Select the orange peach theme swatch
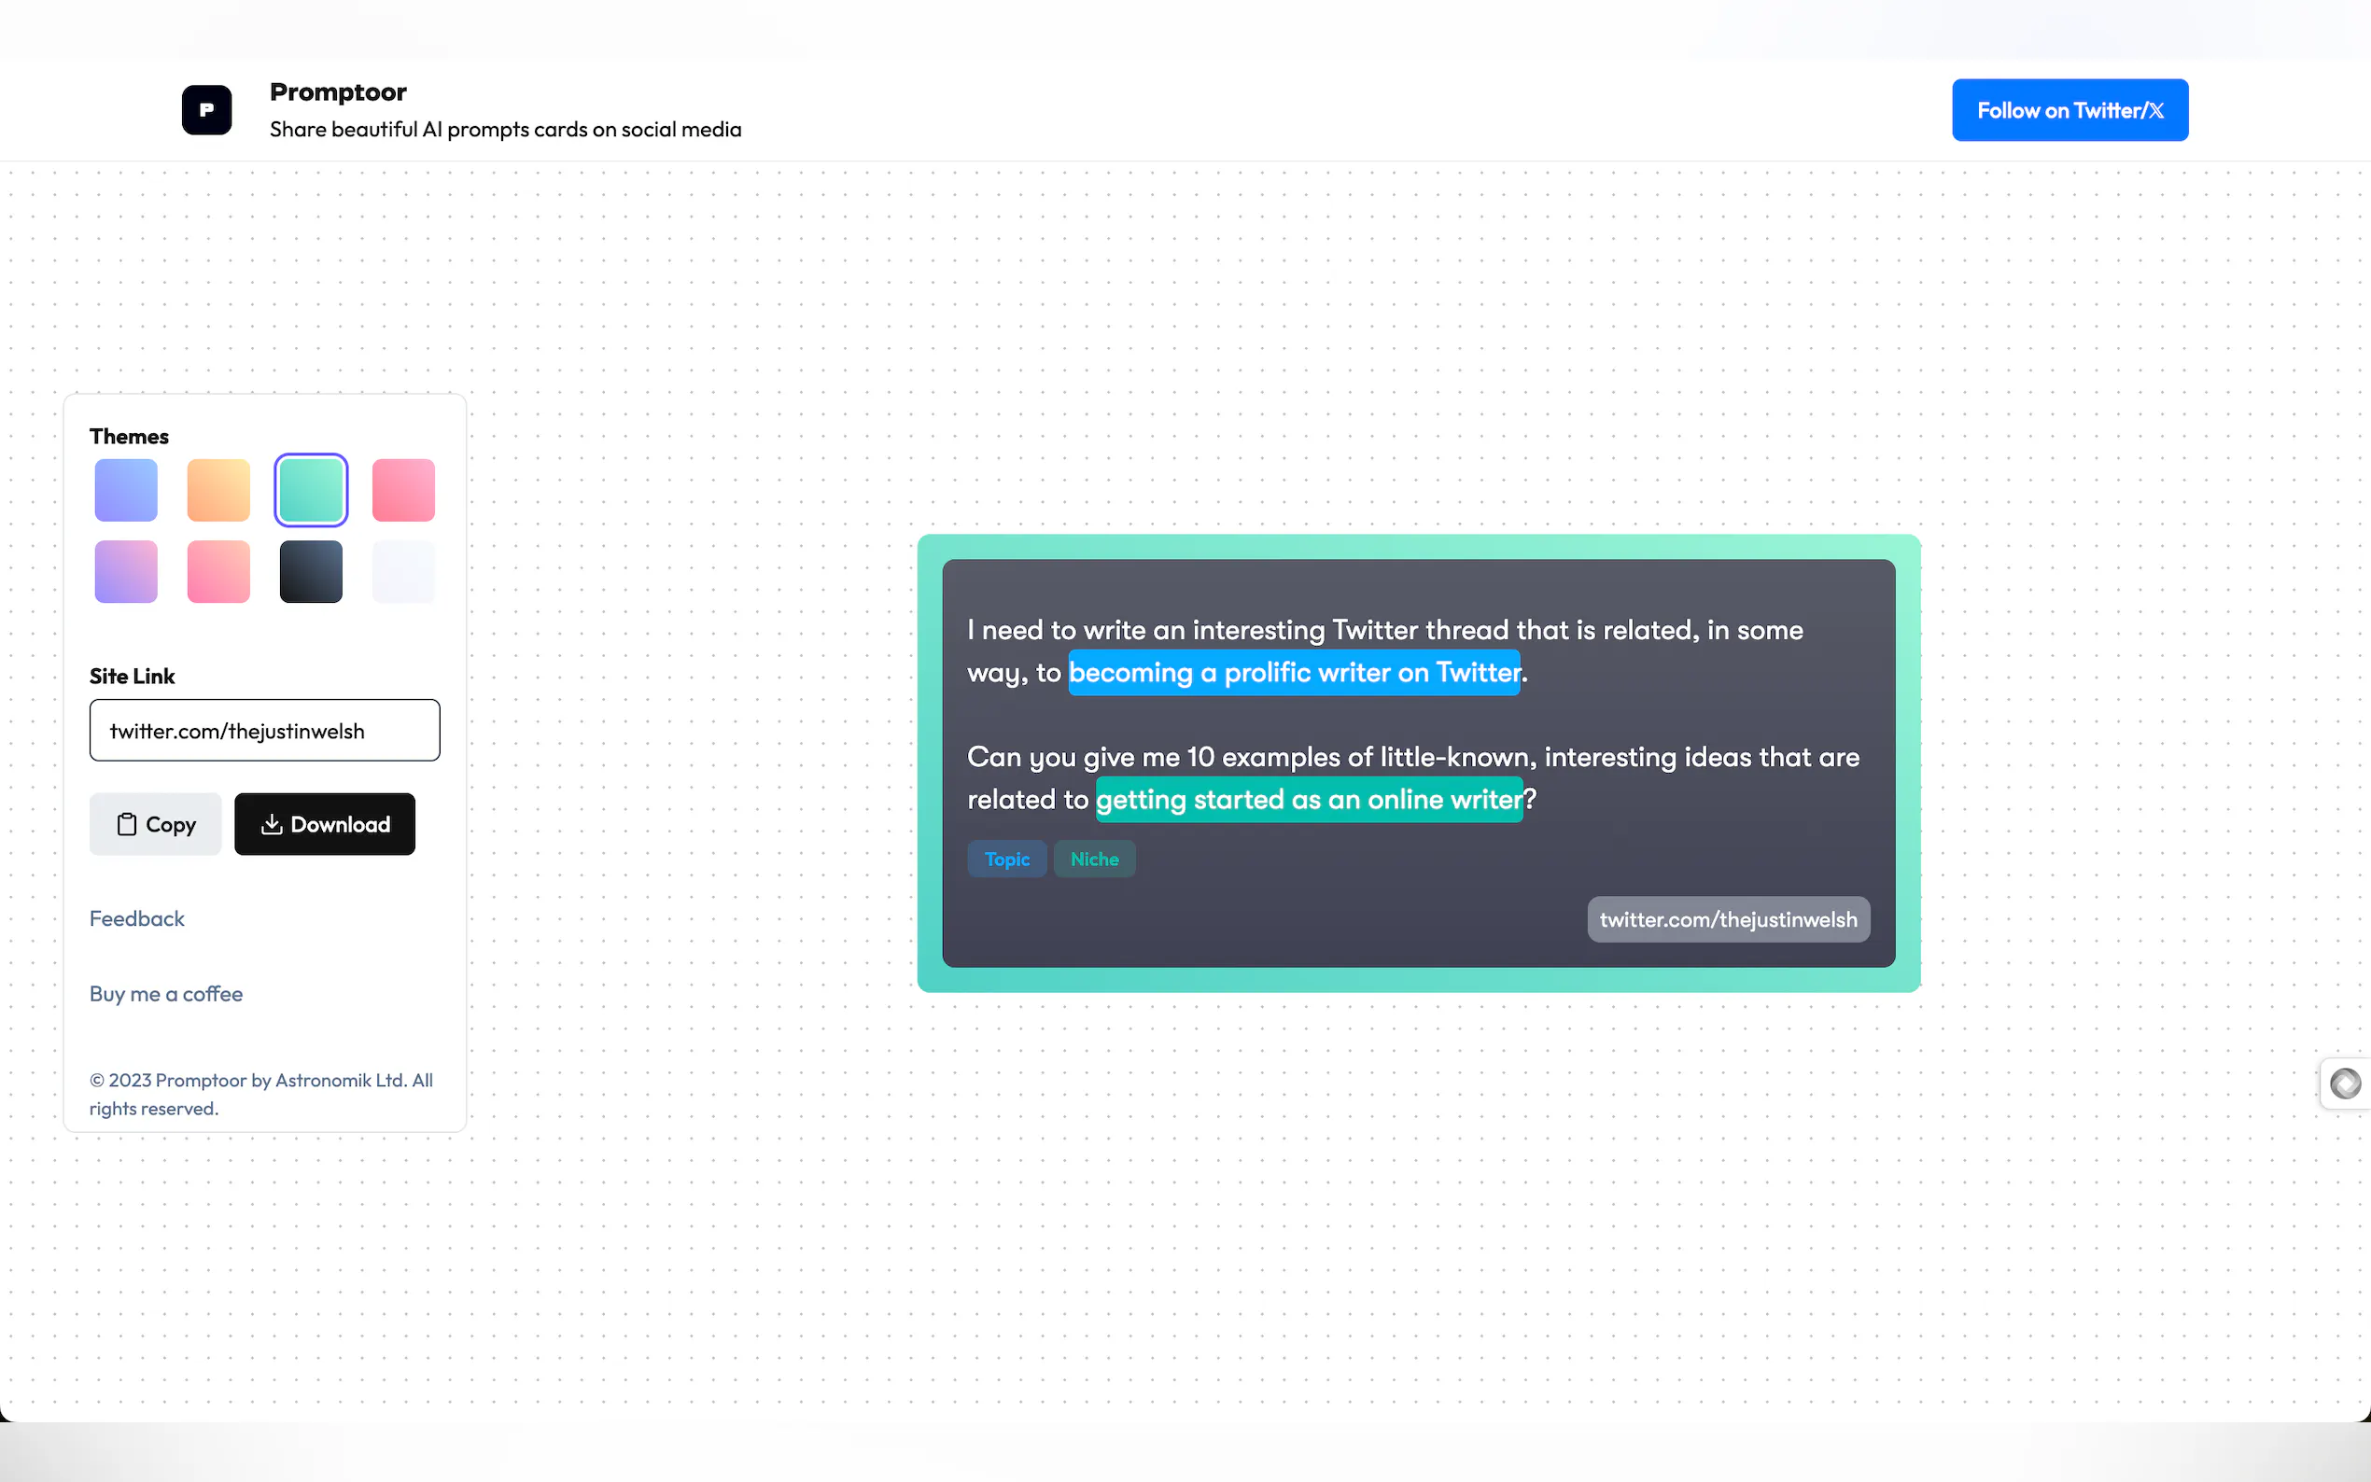This screenshot has width=2371, height=1482. (218, 490)
